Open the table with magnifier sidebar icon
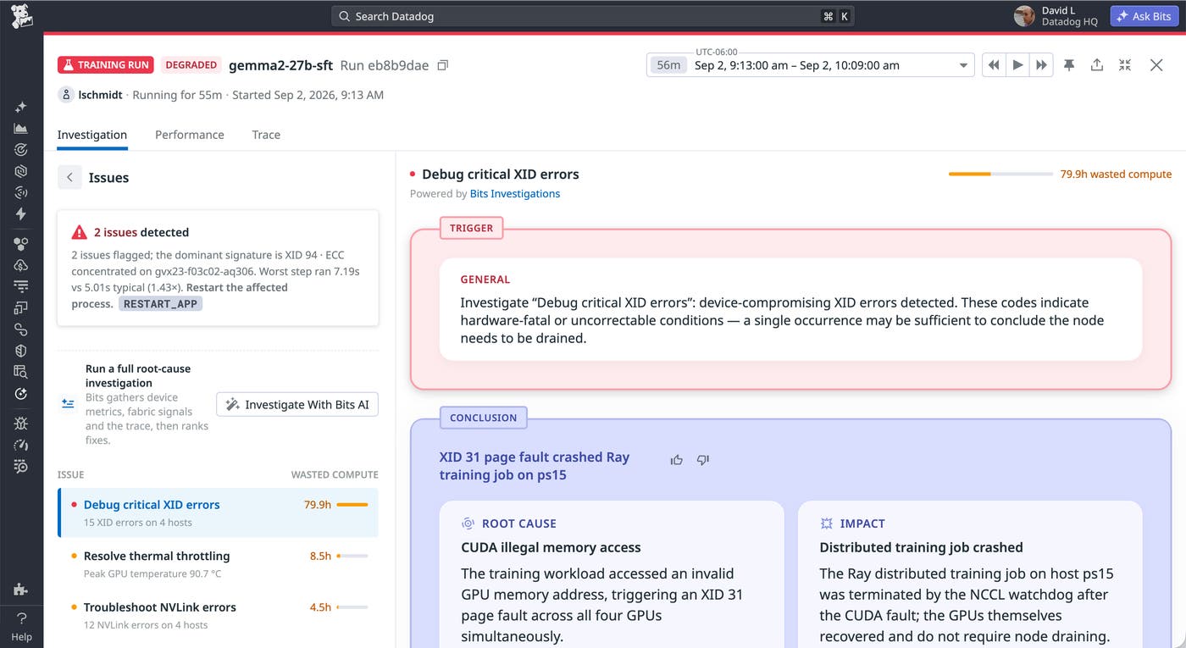 pos(21,372)
